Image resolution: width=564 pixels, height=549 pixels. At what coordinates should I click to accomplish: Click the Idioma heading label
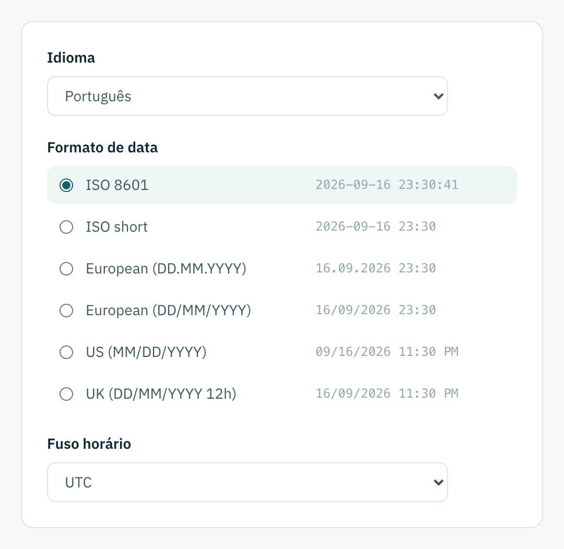pyautogui.click(x=71, y=58)
